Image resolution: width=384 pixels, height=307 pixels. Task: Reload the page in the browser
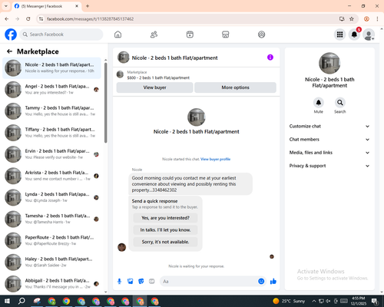(x=28, y=19)
